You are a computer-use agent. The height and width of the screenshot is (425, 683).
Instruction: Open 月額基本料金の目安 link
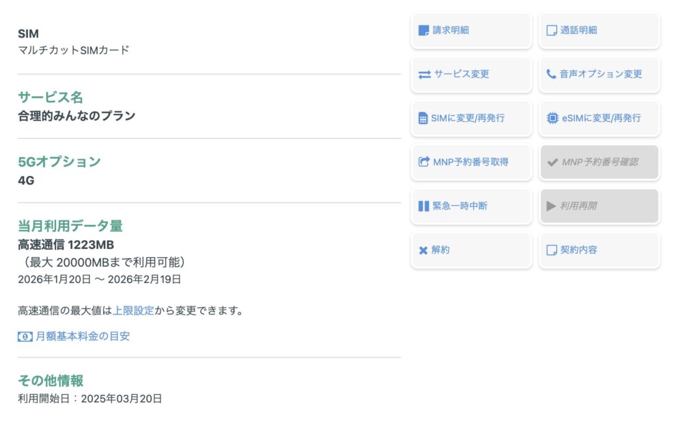pyautogui.click(x=83, y=336)
